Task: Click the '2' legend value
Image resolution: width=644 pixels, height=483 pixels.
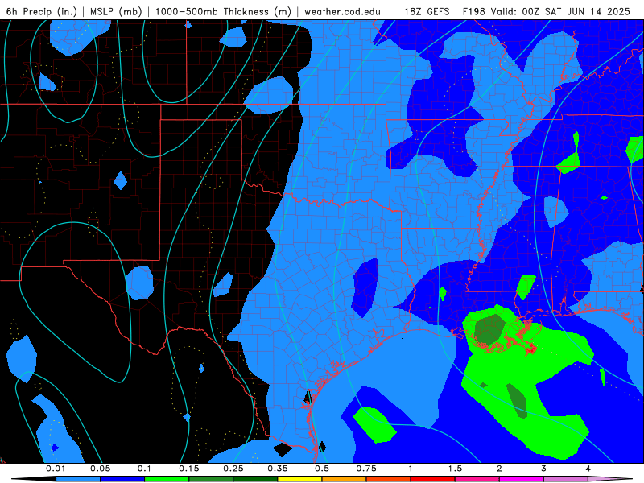Action: (x=499, y=469)
